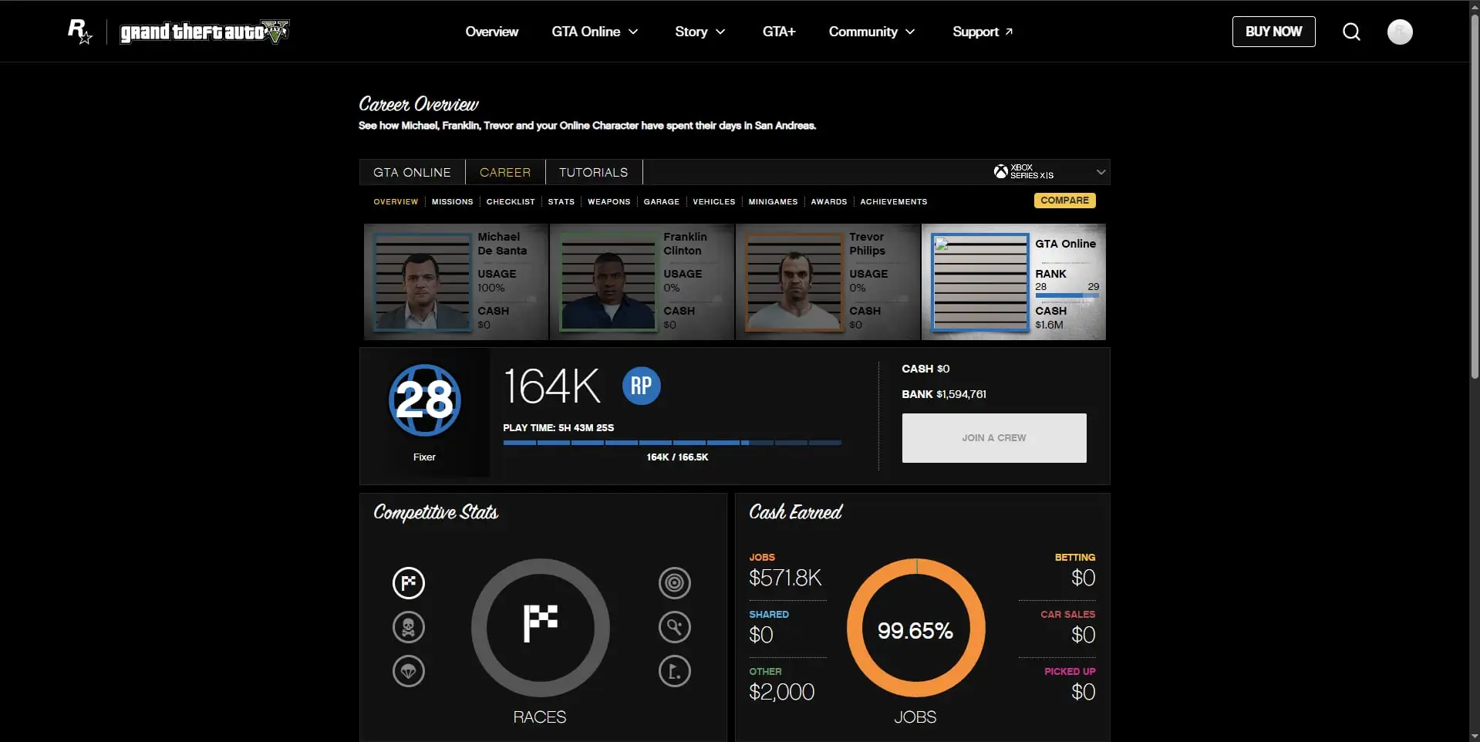Select the parachute stats icon

pos(409,671)
